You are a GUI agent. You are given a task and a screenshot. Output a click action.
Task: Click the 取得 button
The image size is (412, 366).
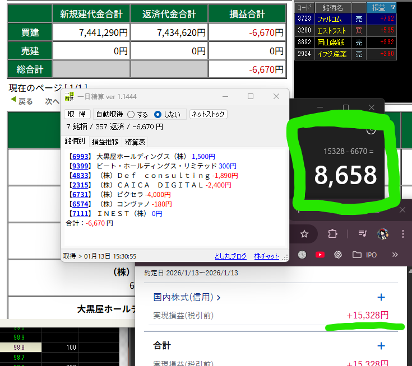pyautogui.click(x=76, y=114)
